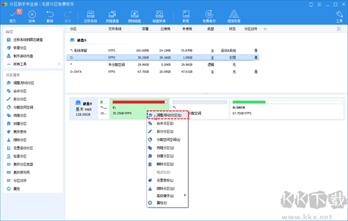The width and height of the screenshot is (348, 221).
Task: Sort by the 类型 (Type) column header
Action: point(211,29)
